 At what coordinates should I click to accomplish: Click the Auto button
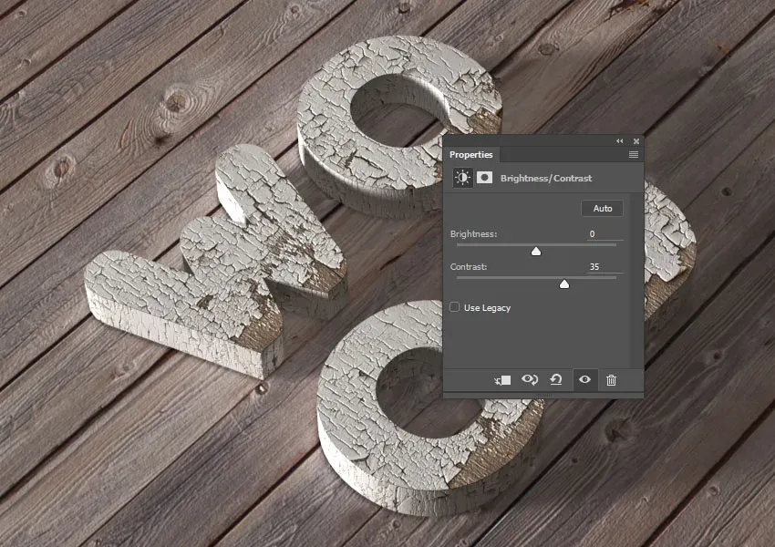tap(602, 209)
